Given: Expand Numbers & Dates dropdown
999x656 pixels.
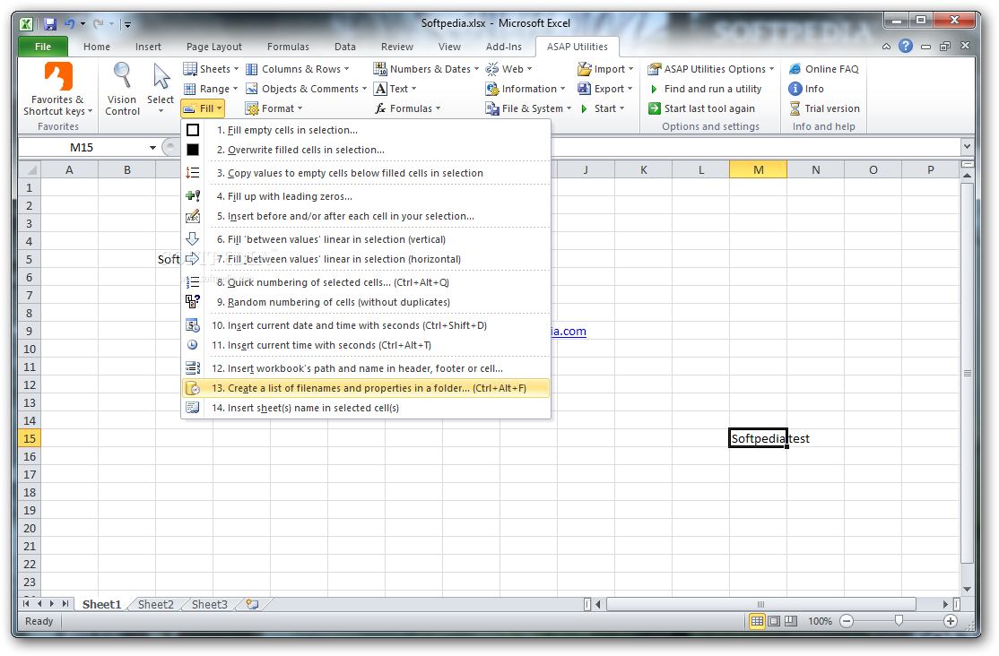Looking at the screenshot, I should point(426,69).
